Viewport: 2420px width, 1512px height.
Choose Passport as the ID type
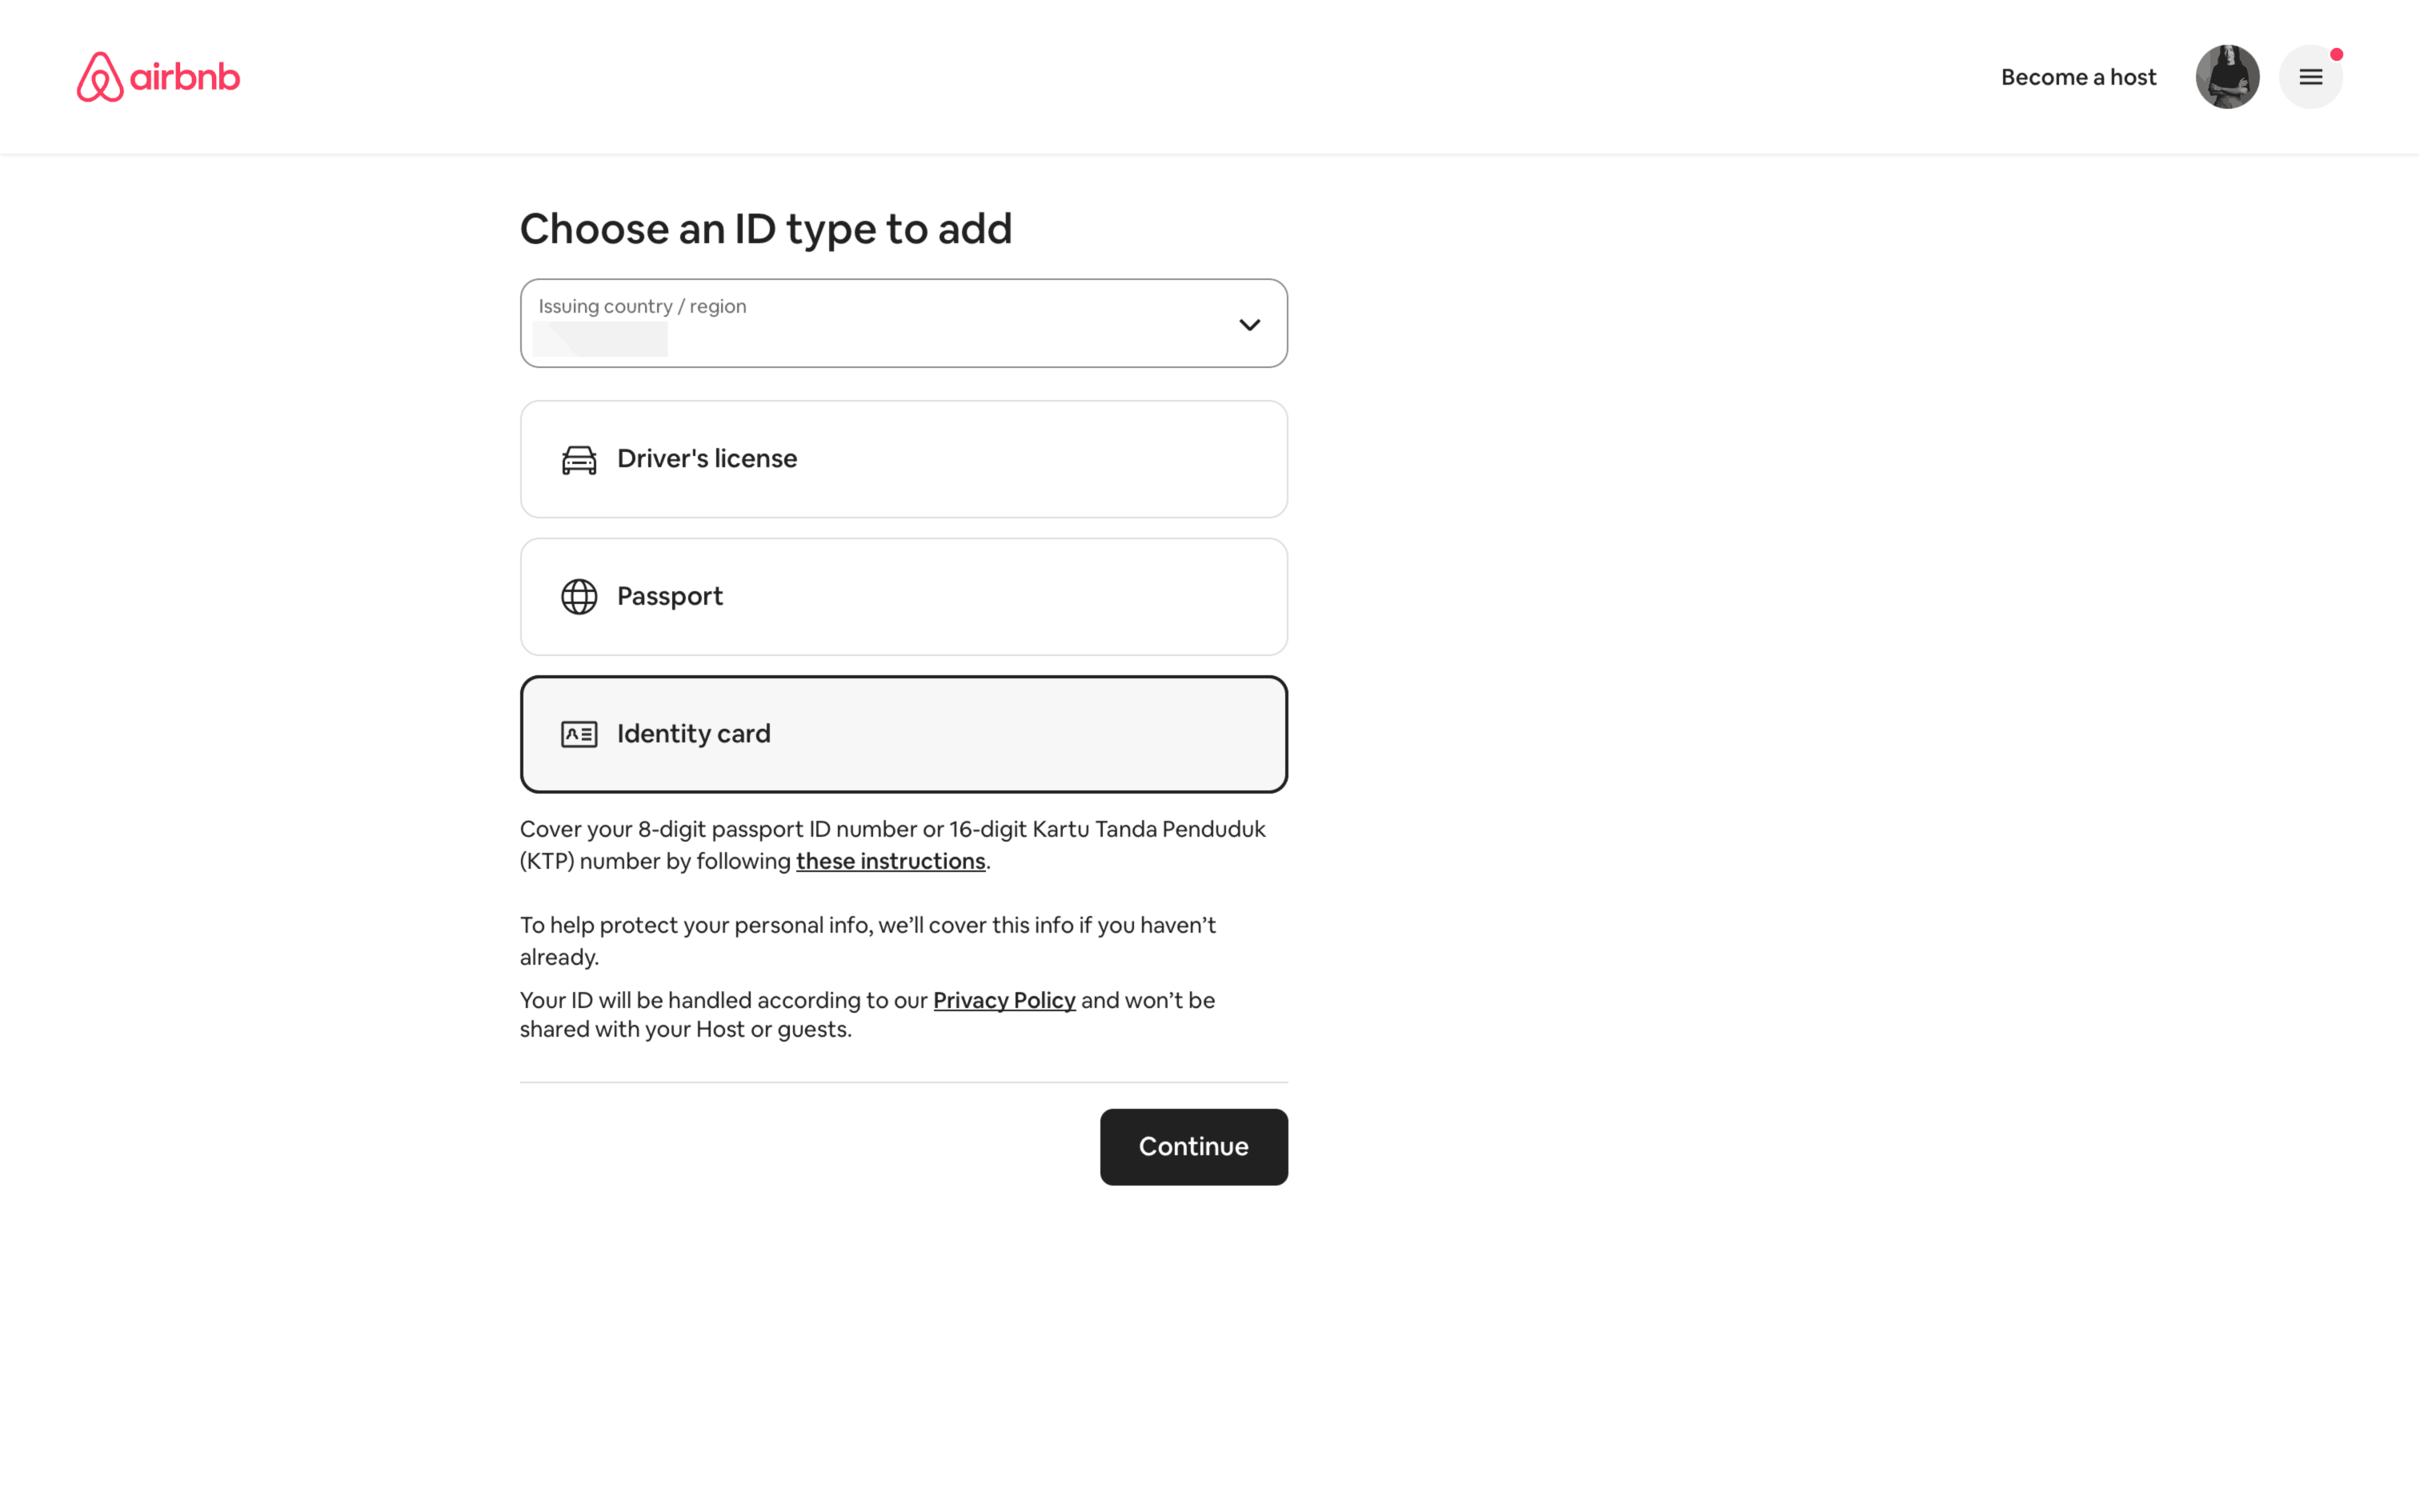[x=903, y=597]
